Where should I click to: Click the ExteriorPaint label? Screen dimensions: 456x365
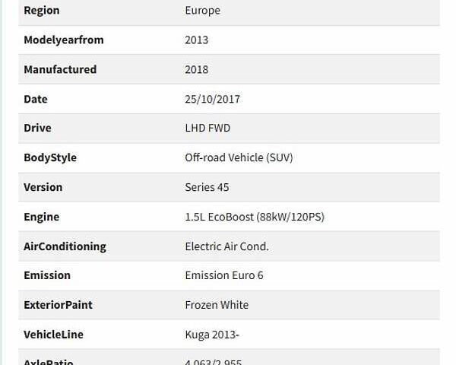tap(58, 305)
